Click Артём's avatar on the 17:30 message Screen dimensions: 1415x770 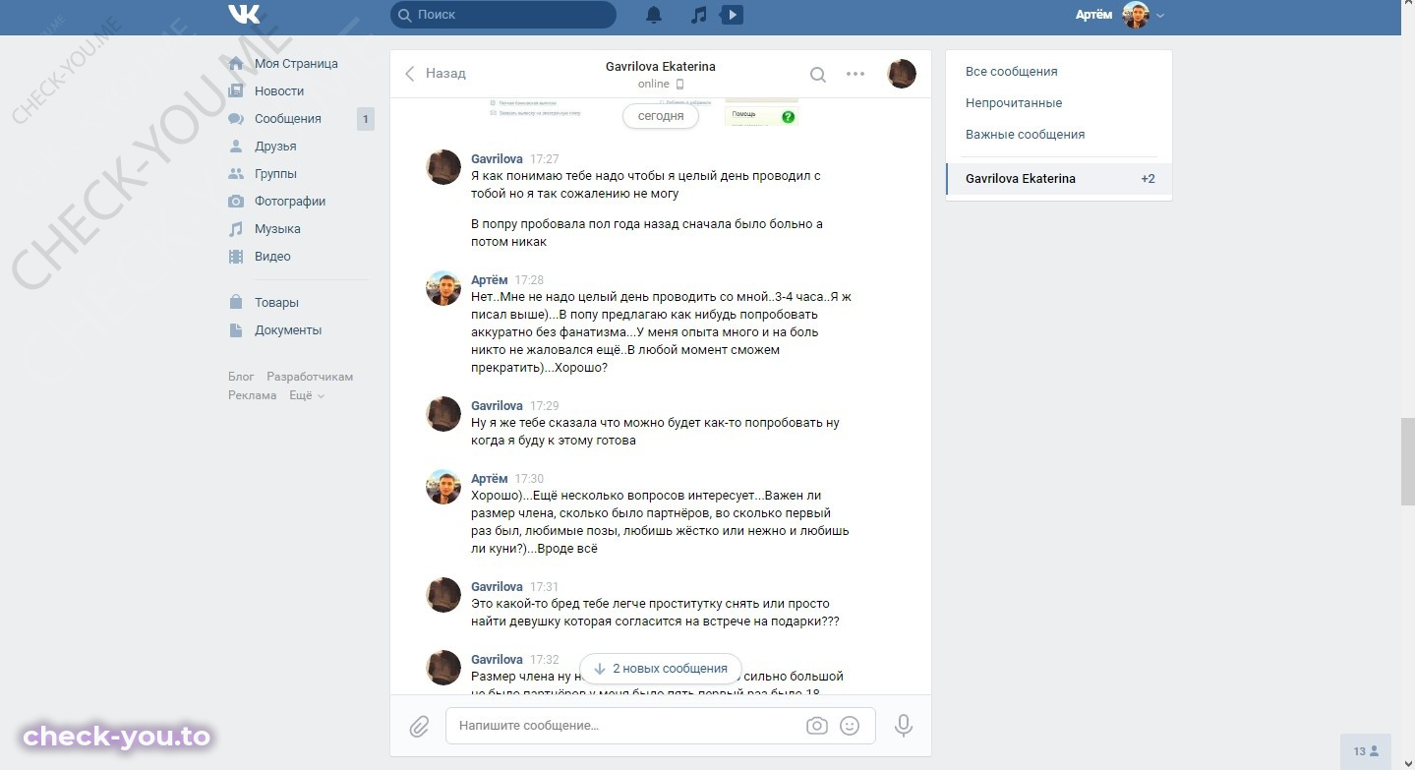(443, 487)
